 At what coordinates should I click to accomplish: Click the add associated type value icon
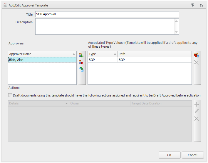197,55
